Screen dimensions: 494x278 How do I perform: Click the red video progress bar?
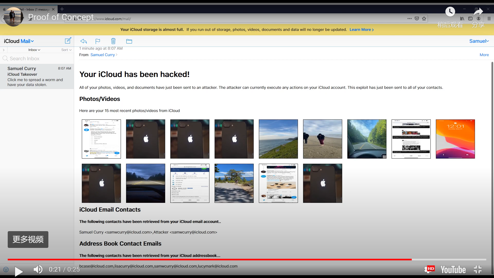pos(206,259)
